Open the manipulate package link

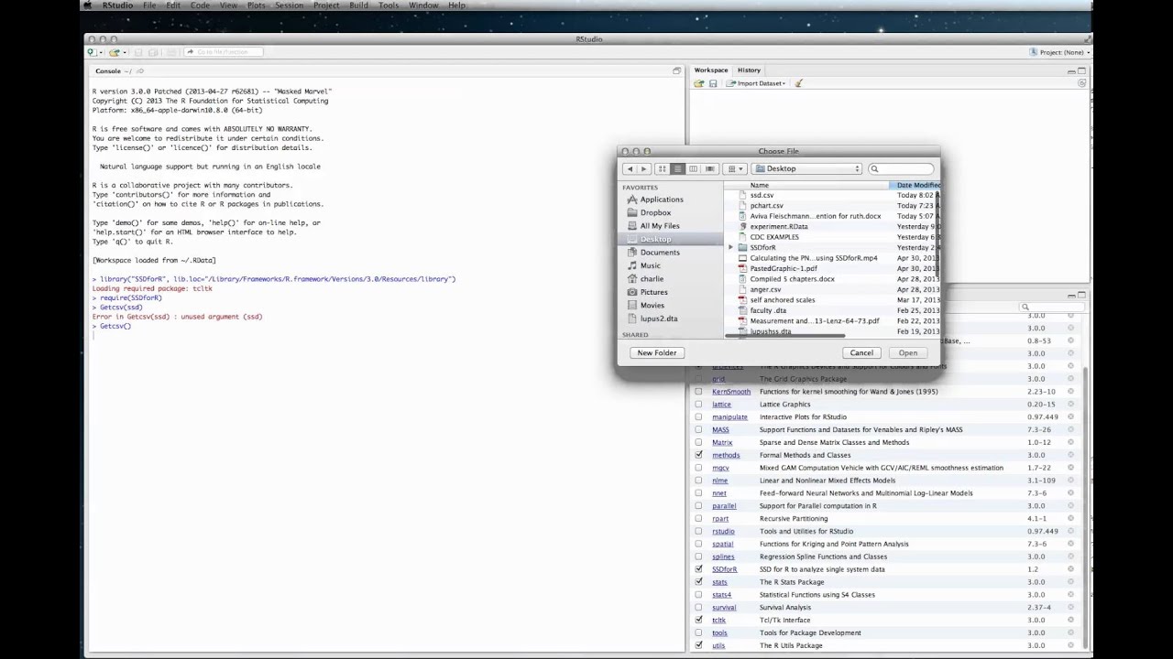(x=729, y=417)
